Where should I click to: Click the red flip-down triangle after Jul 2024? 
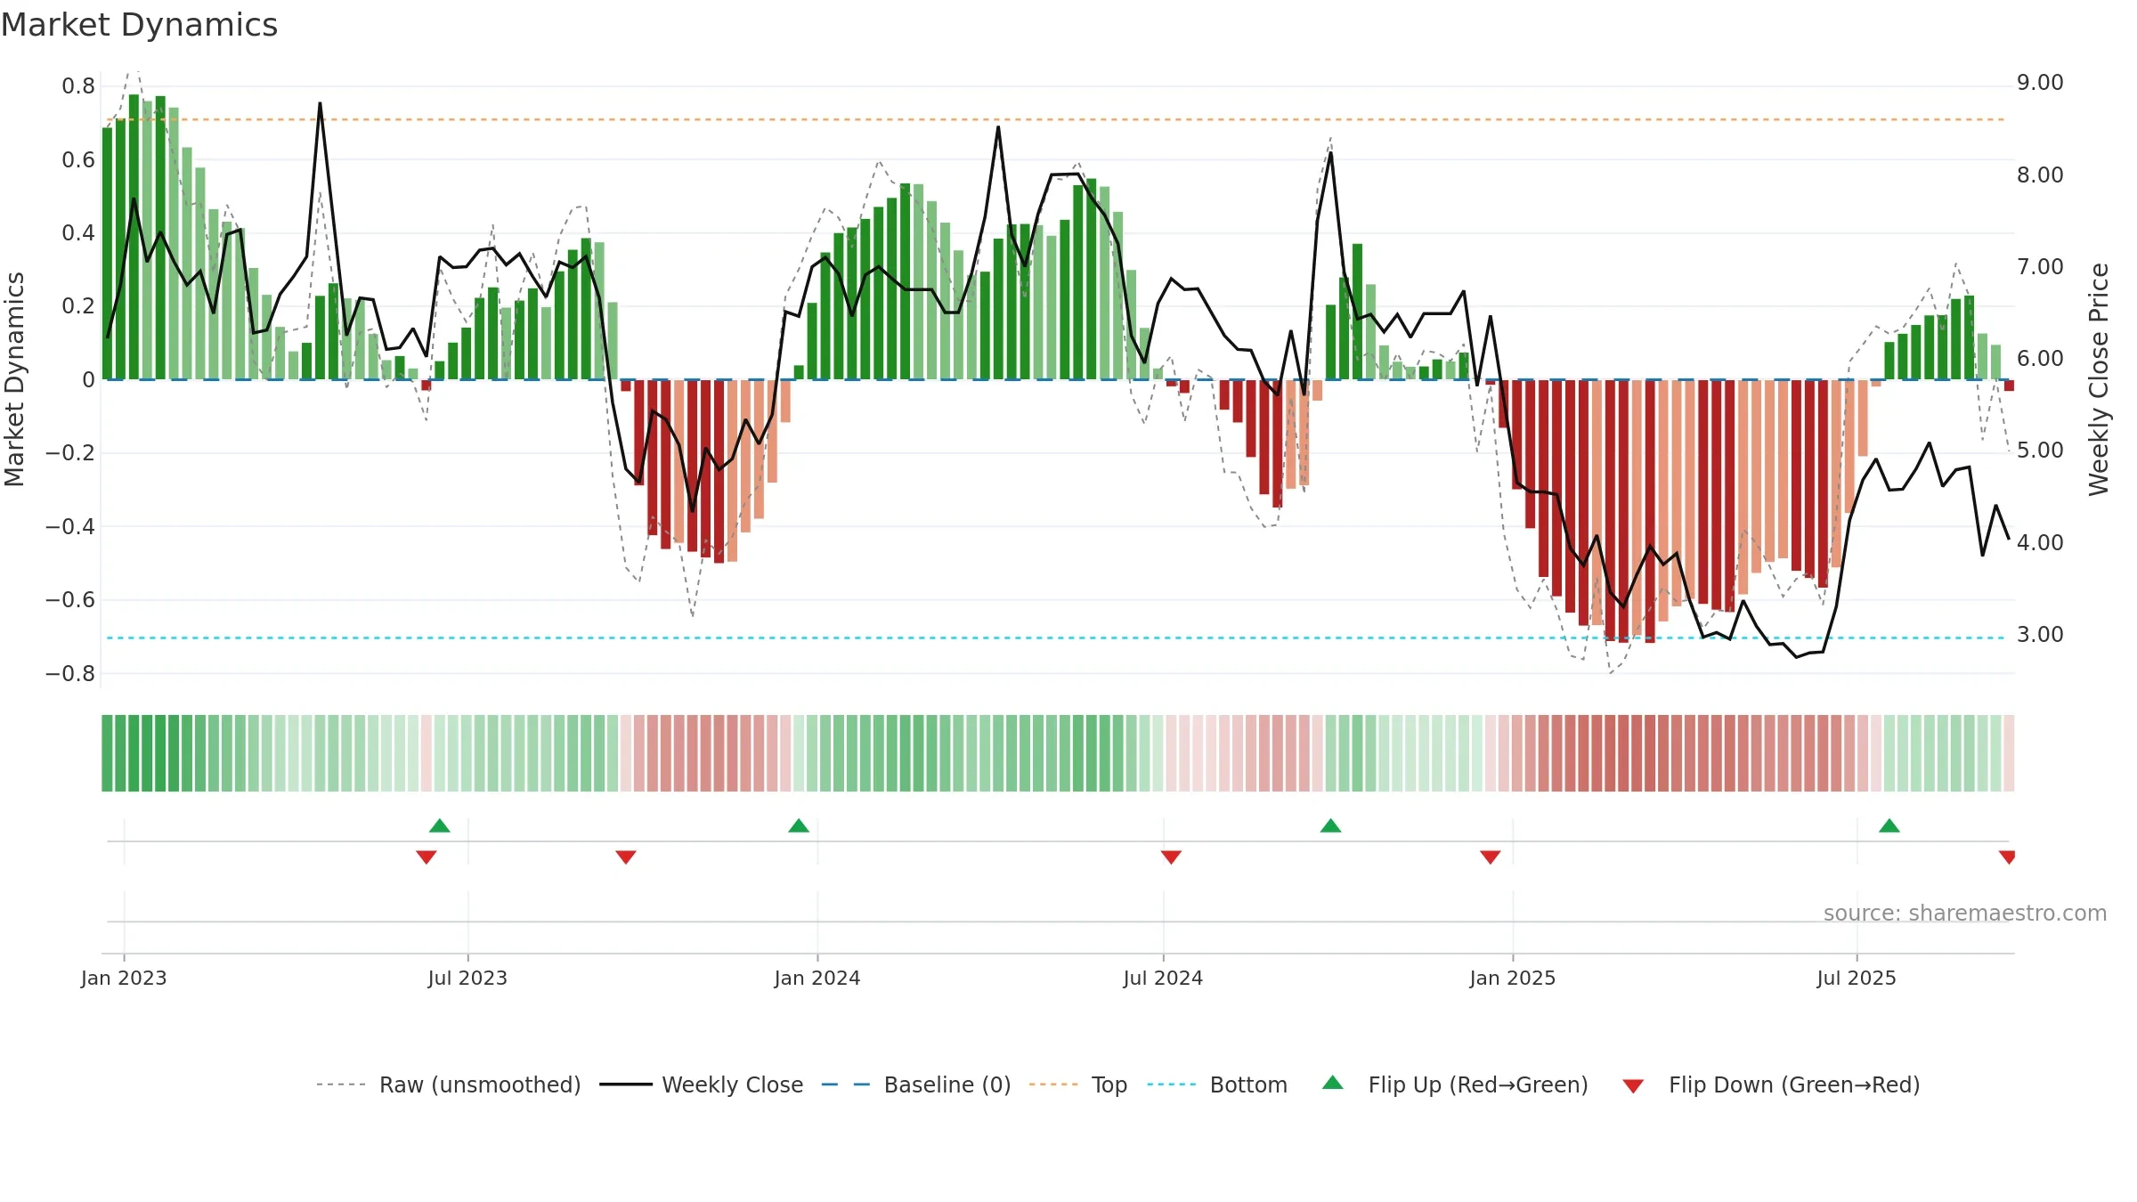click(x=1171, y=857)
